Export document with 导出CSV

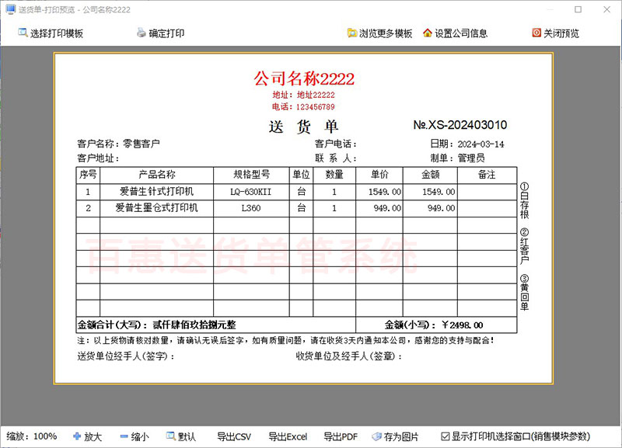[x=234, y=436]
